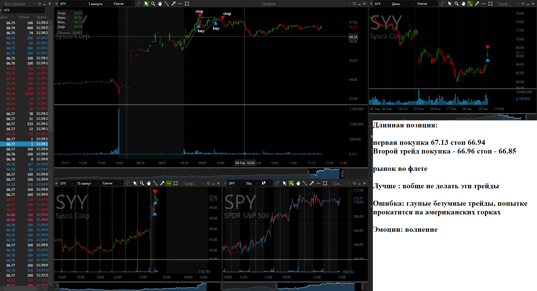
Task: Open SYY symbol filter in Все сделки panel
Action: pos(24,10)
